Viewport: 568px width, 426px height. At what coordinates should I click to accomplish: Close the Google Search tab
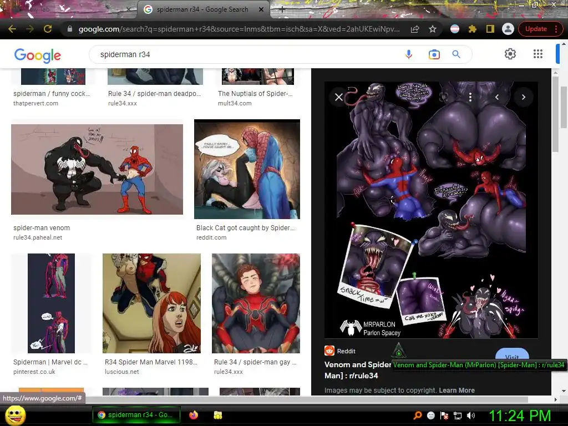tap(261, 9)
